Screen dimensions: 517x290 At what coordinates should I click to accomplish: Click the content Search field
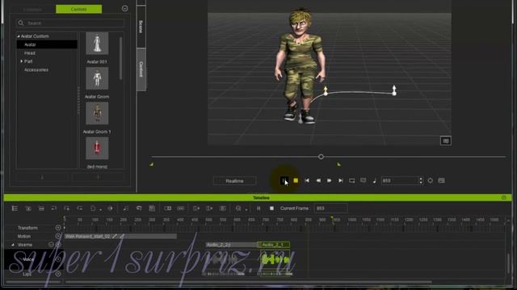coord(70,23)
